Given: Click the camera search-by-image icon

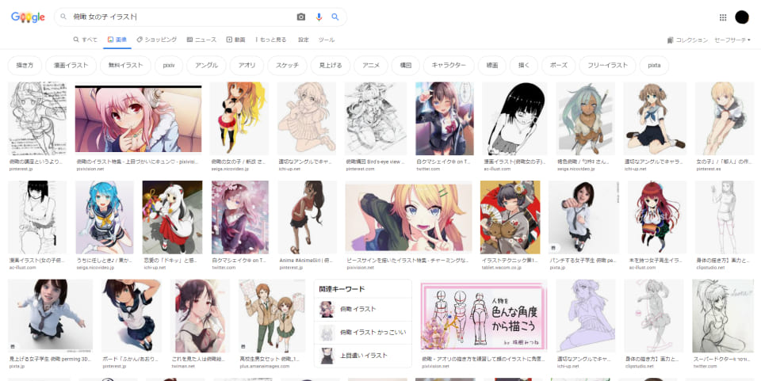Looking at the screenshot, I should pyautogui.click(x=300, y=17).
